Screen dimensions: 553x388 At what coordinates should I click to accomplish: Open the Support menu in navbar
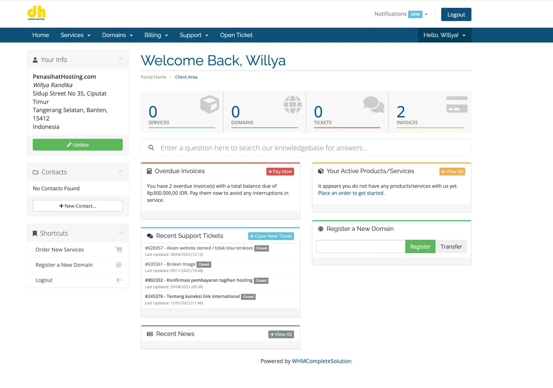coord(194,35)
